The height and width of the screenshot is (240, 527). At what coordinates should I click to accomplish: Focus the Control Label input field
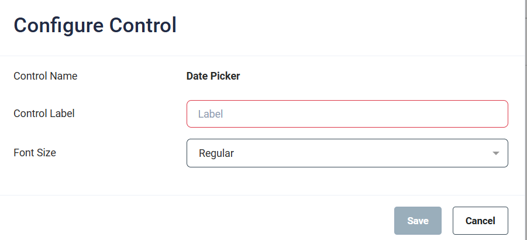(347, 114)
